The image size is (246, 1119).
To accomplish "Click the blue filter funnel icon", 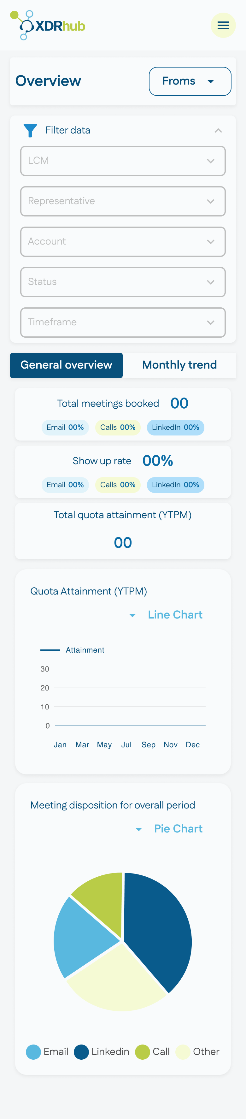I will click(30, 130).
